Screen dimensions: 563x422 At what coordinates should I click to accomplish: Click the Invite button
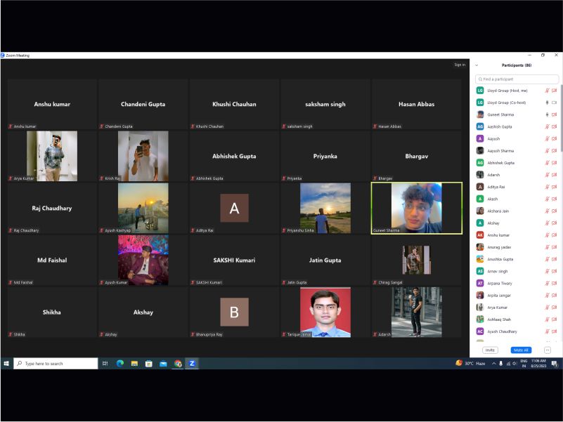[x=490, y=350]
